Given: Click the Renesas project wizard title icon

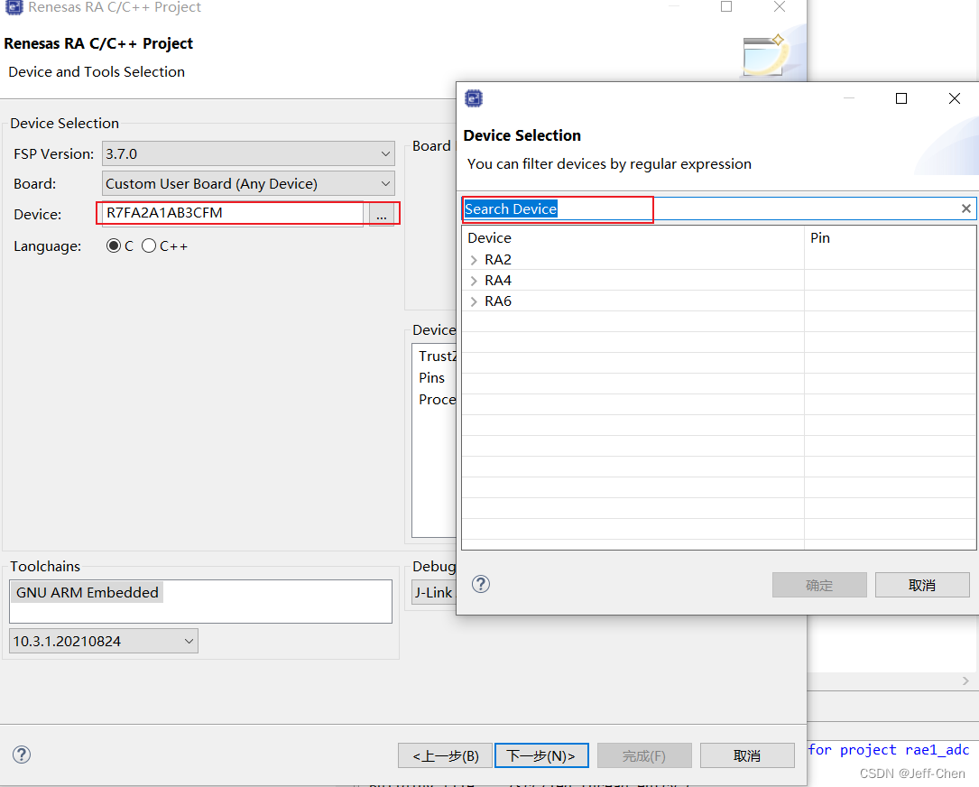Looking at the screenshot, I should coord(14,7).
